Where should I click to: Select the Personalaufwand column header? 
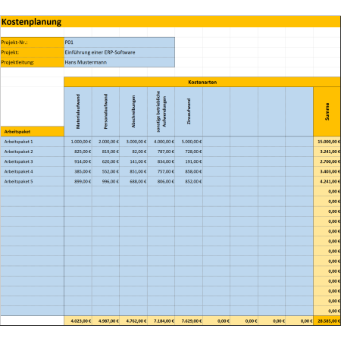pos(105,111)
